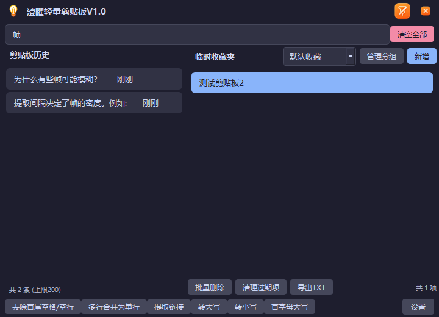
Task: Click the orange pin-to-top icon
Action: [402, 11]
